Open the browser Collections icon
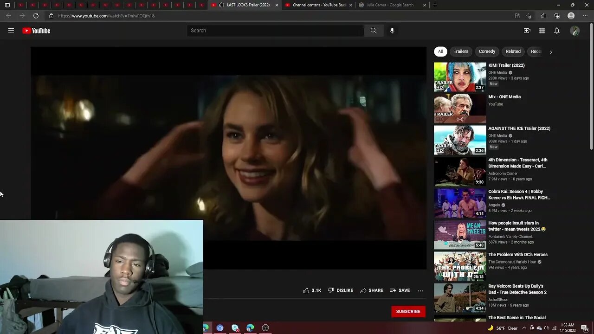 tap(557, 16)
